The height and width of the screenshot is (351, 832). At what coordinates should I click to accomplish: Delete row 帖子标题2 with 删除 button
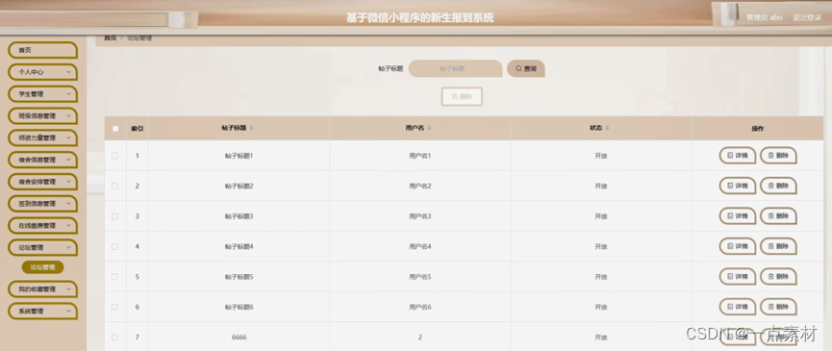[x=778, y=187]
